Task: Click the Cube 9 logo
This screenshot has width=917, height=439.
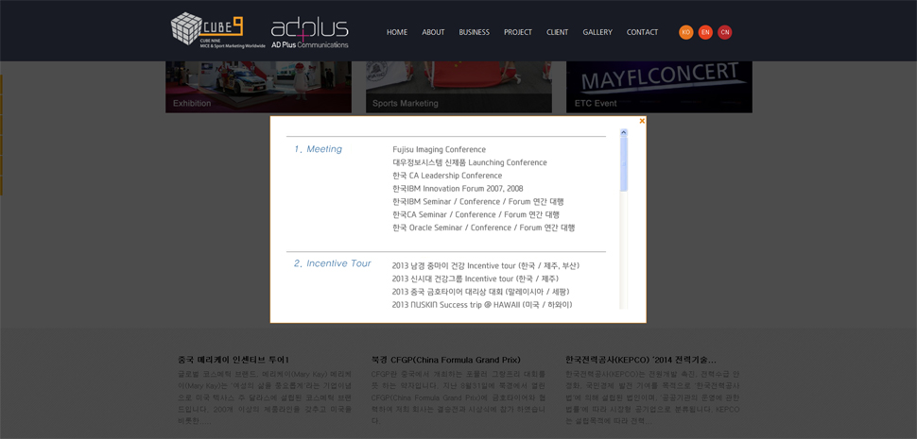Action: (x=217, y=29)
